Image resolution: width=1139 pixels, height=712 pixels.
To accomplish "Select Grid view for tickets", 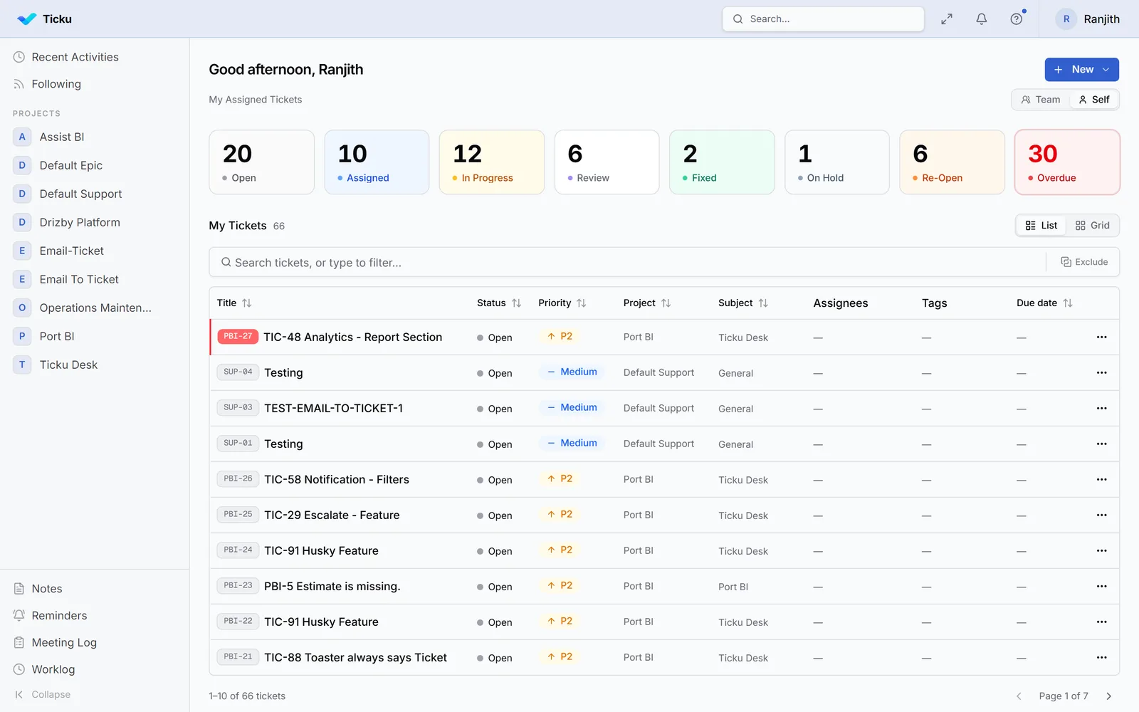I will click(1093, 226).
